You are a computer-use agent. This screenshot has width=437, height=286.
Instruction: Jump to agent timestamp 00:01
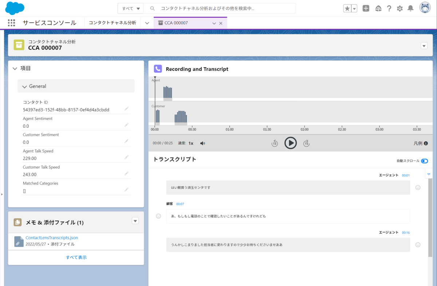point(406,175)
